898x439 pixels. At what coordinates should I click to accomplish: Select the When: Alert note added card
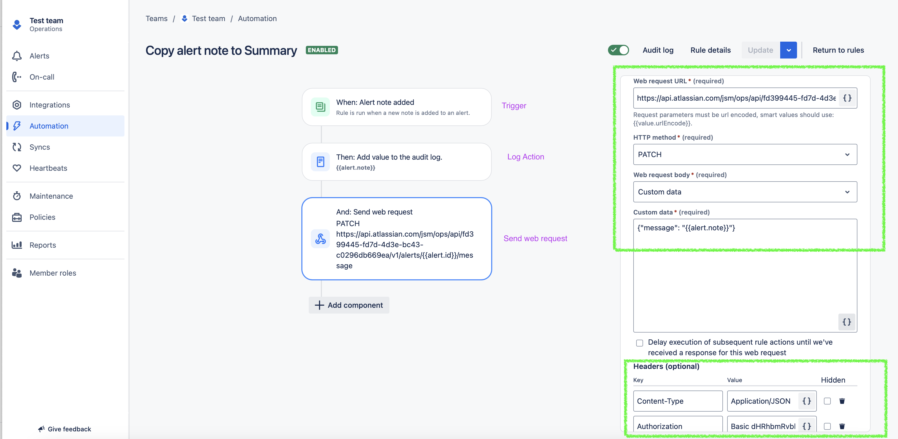pos(396,107)
